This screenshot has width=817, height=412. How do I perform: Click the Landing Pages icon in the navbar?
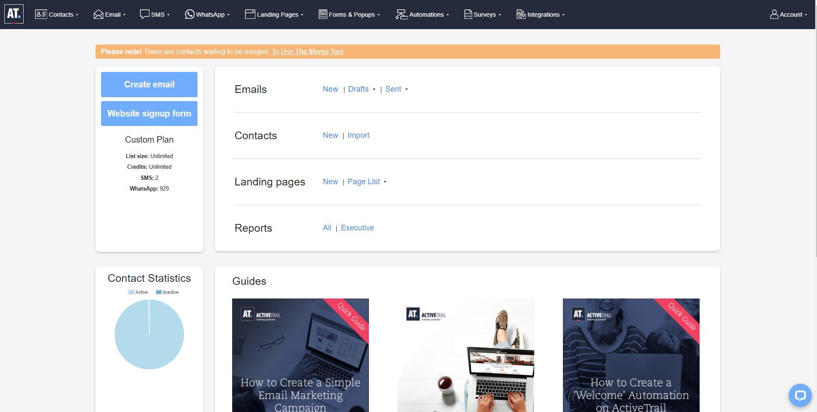250,14
